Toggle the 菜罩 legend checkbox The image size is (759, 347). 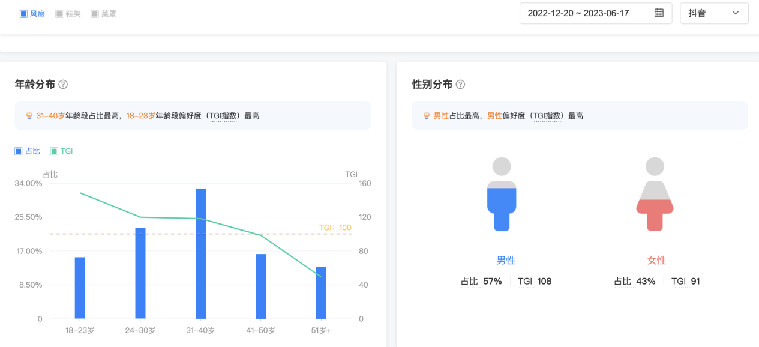95,14
